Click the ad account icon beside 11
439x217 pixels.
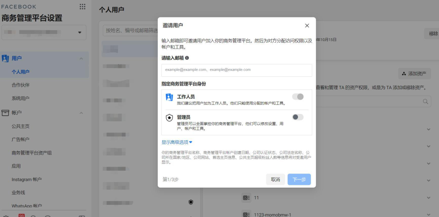[246, 197]
